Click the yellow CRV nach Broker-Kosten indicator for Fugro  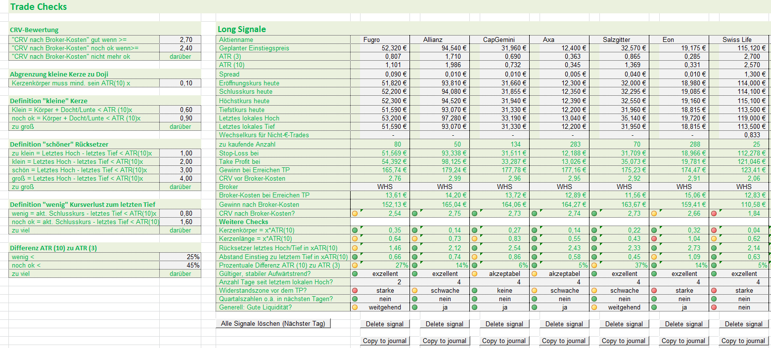(x=355, y=214)
